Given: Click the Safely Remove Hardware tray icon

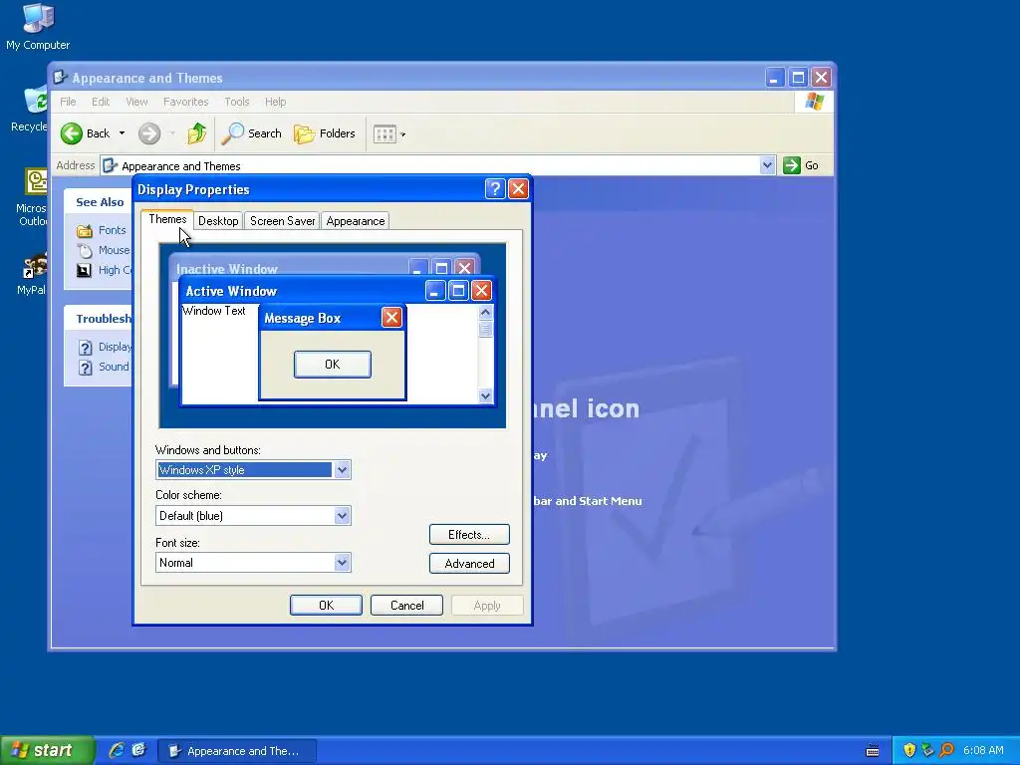Looking at the screenshot, I should coord(927,750).
